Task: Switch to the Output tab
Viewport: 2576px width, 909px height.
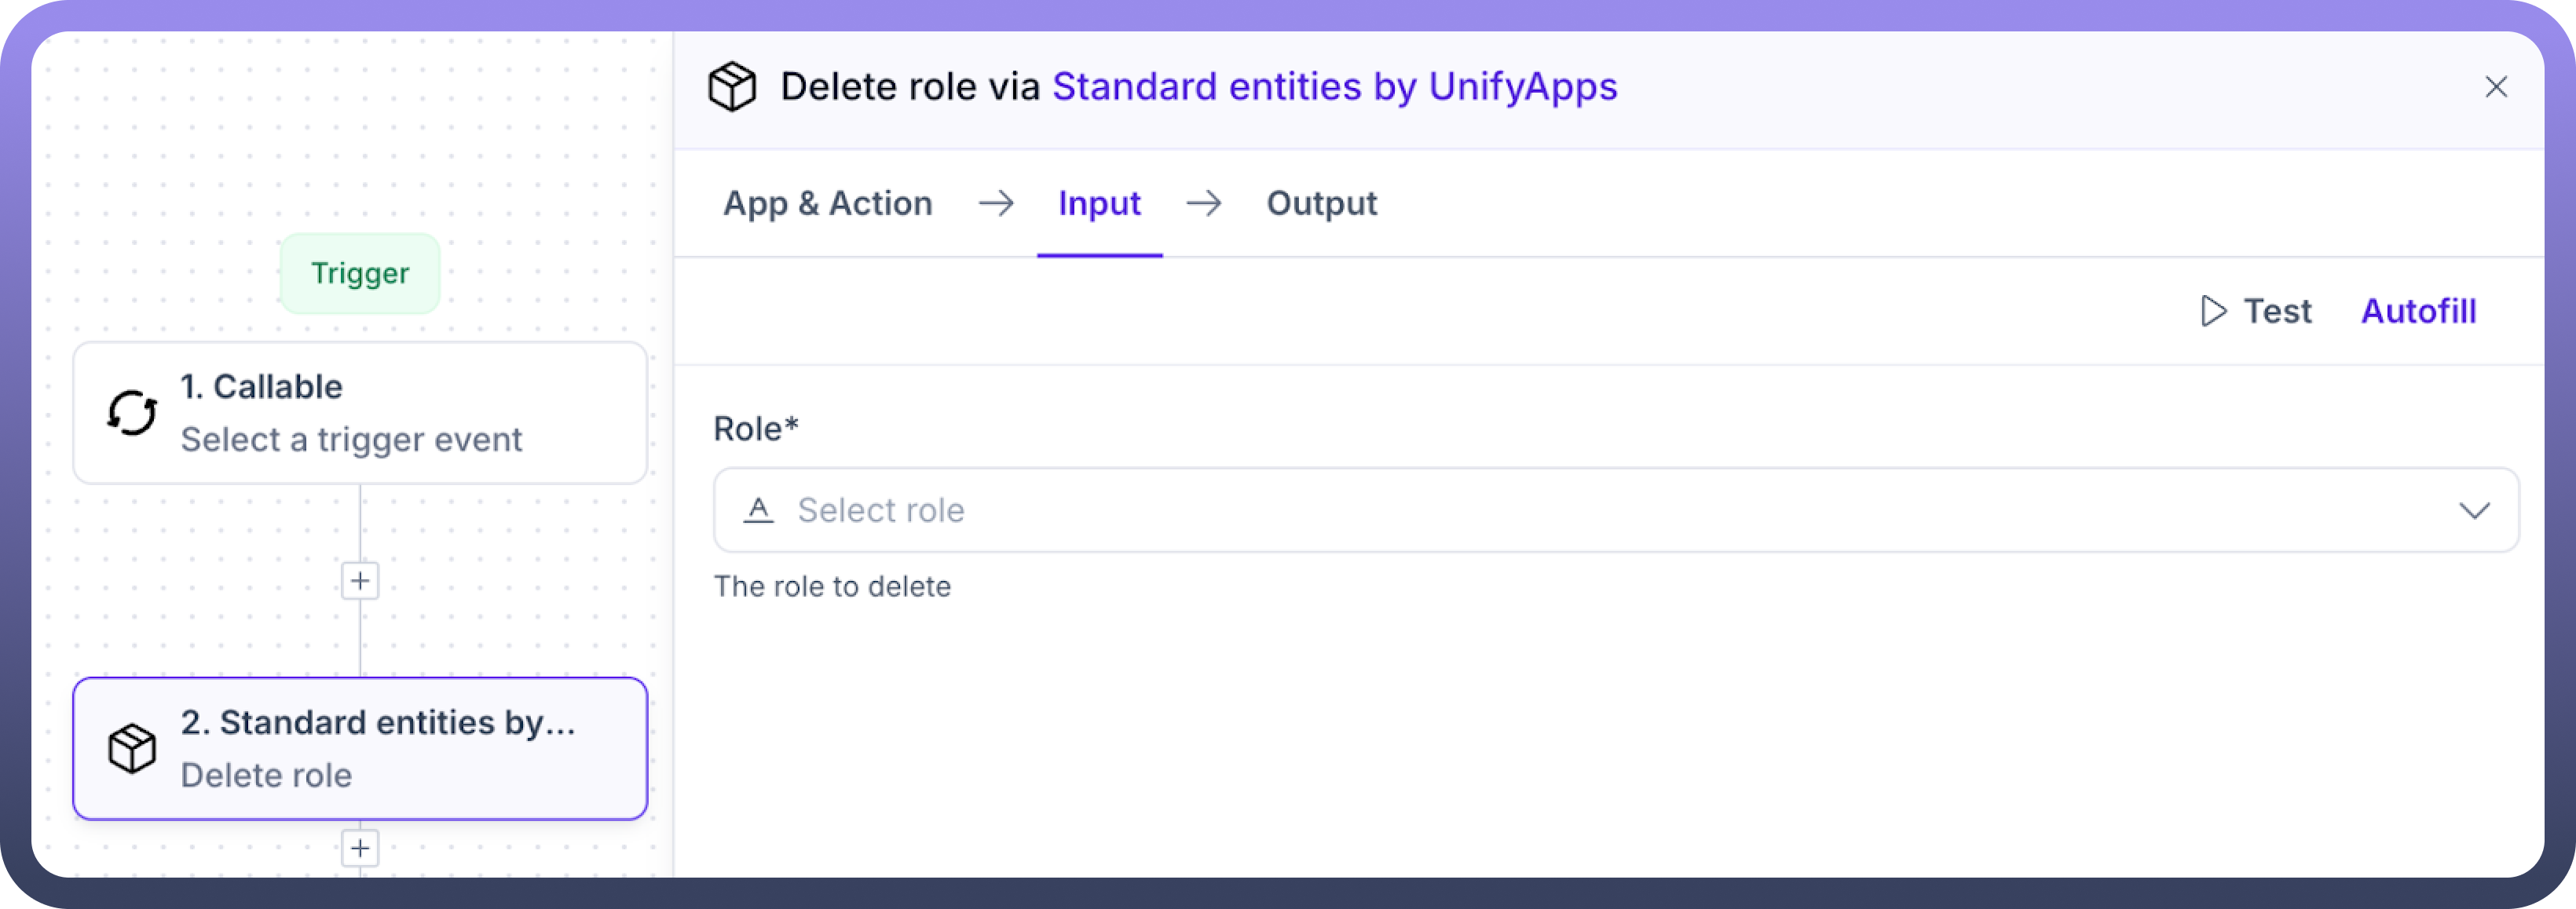Action: [1321, 204]
